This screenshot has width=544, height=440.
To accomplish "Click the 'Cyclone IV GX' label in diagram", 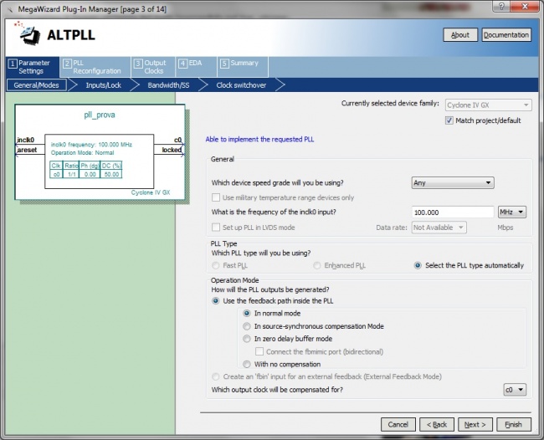I will pyautogui.click(x=151, y=192).
